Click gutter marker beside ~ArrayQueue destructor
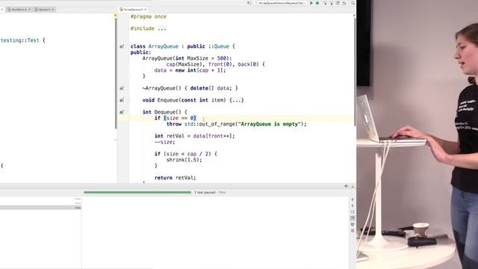The image size is (478, 269). click(x=122, y=88)
